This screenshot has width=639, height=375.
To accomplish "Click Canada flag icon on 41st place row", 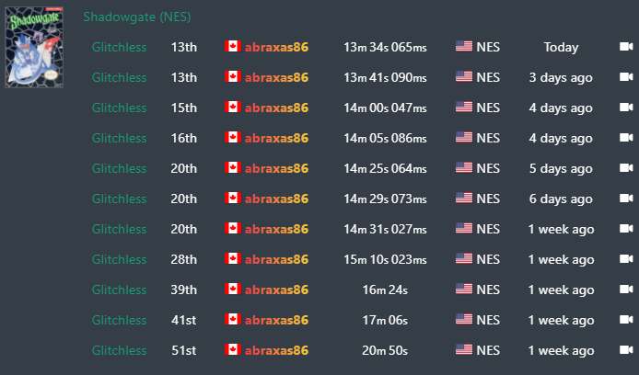I will 233,319.
